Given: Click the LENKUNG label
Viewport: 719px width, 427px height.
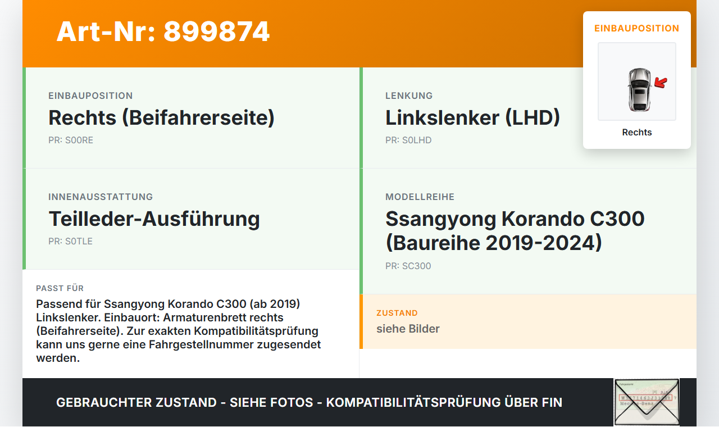Looking at the screenshot, I should pos(409,96).
